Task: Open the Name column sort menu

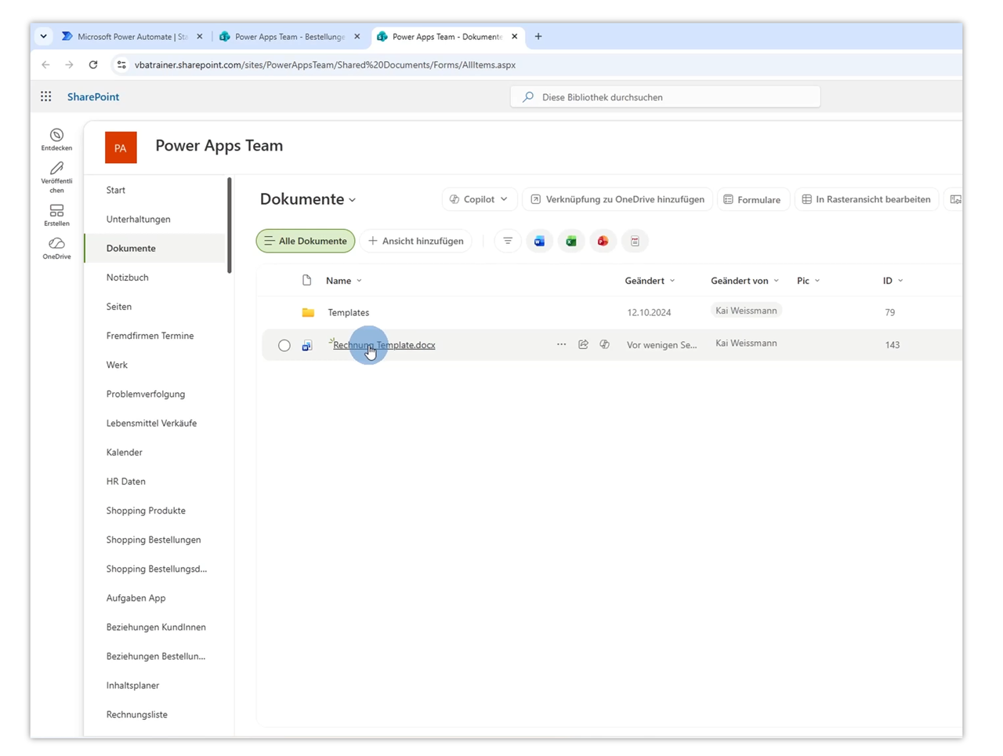Action: (x=344, y=281)
